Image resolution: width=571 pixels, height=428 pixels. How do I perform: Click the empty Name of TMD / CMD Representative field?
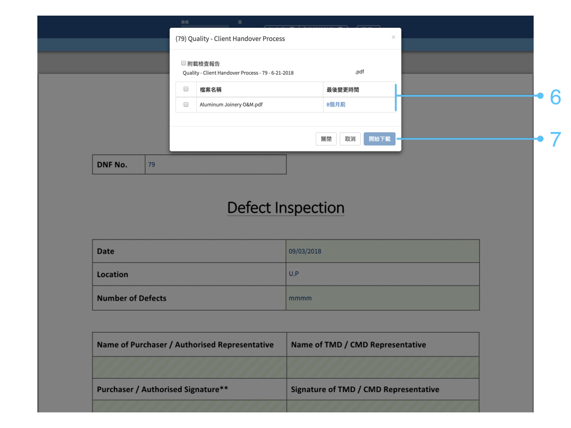[383, 367]
